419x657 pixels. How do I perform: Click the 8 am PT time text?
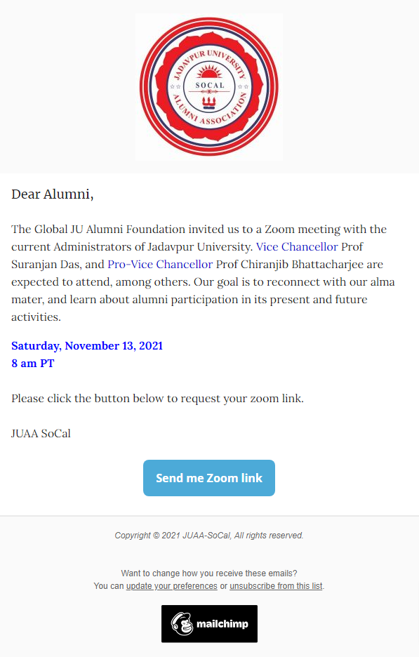pyautogui.click(x=33, y=364)
